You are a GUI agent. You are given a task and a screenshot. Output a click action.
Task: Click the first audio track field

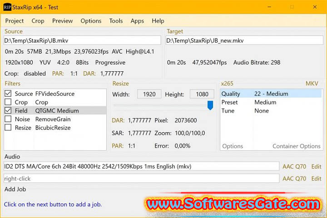[141, 166]
